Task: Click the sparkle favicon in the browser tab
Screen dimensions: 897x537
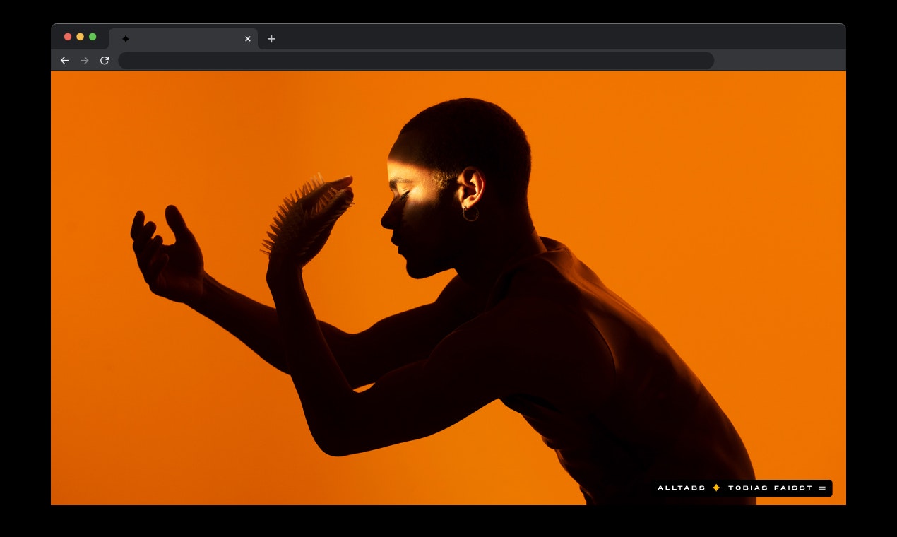Action: coord(126,39)
